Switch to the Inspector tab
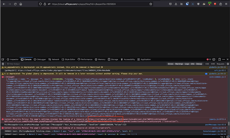The image size is (230, 138). [x=13, y=59]
